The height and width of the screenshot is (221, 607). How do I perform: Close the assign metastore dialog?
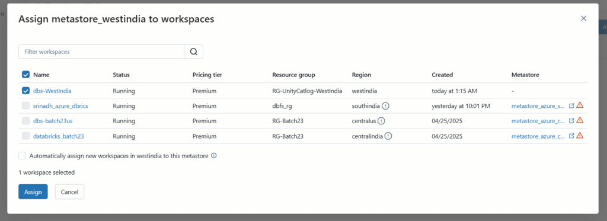(583, 18)
